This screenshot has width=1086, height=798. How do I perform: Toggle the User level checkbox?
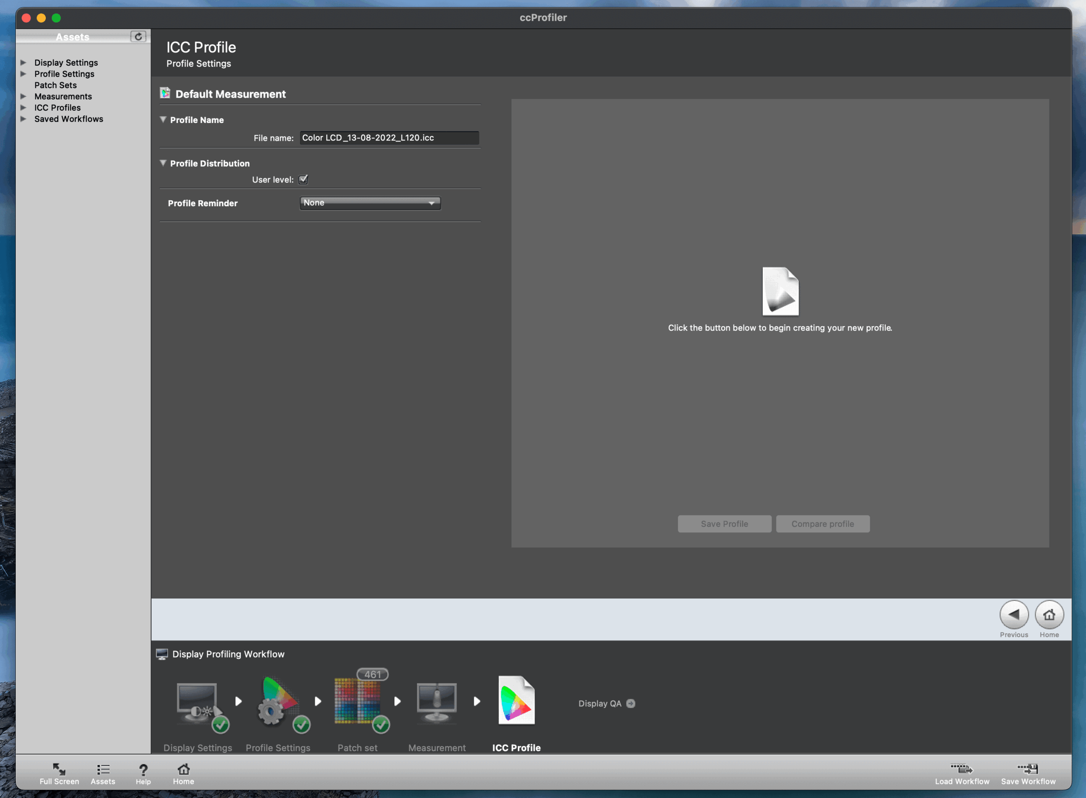point(303,180)
